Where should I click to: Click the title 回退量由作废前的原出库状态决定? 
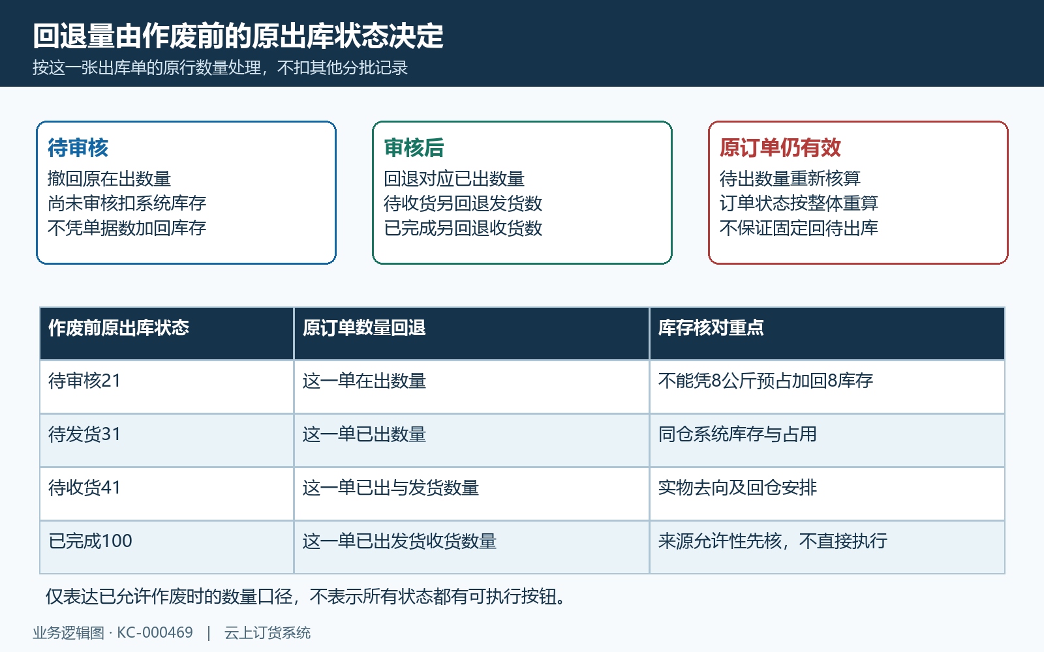coord(238,36)
